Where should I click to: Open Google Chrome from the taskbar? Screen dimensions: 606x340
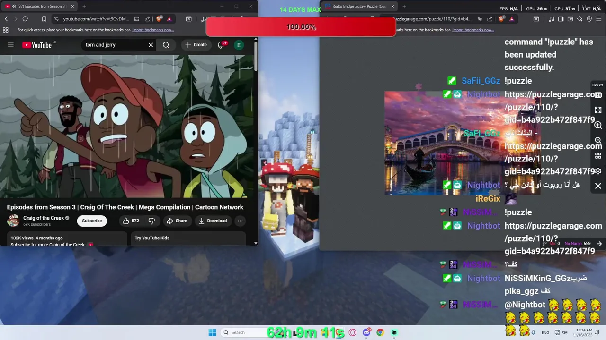tap(380, 332)
